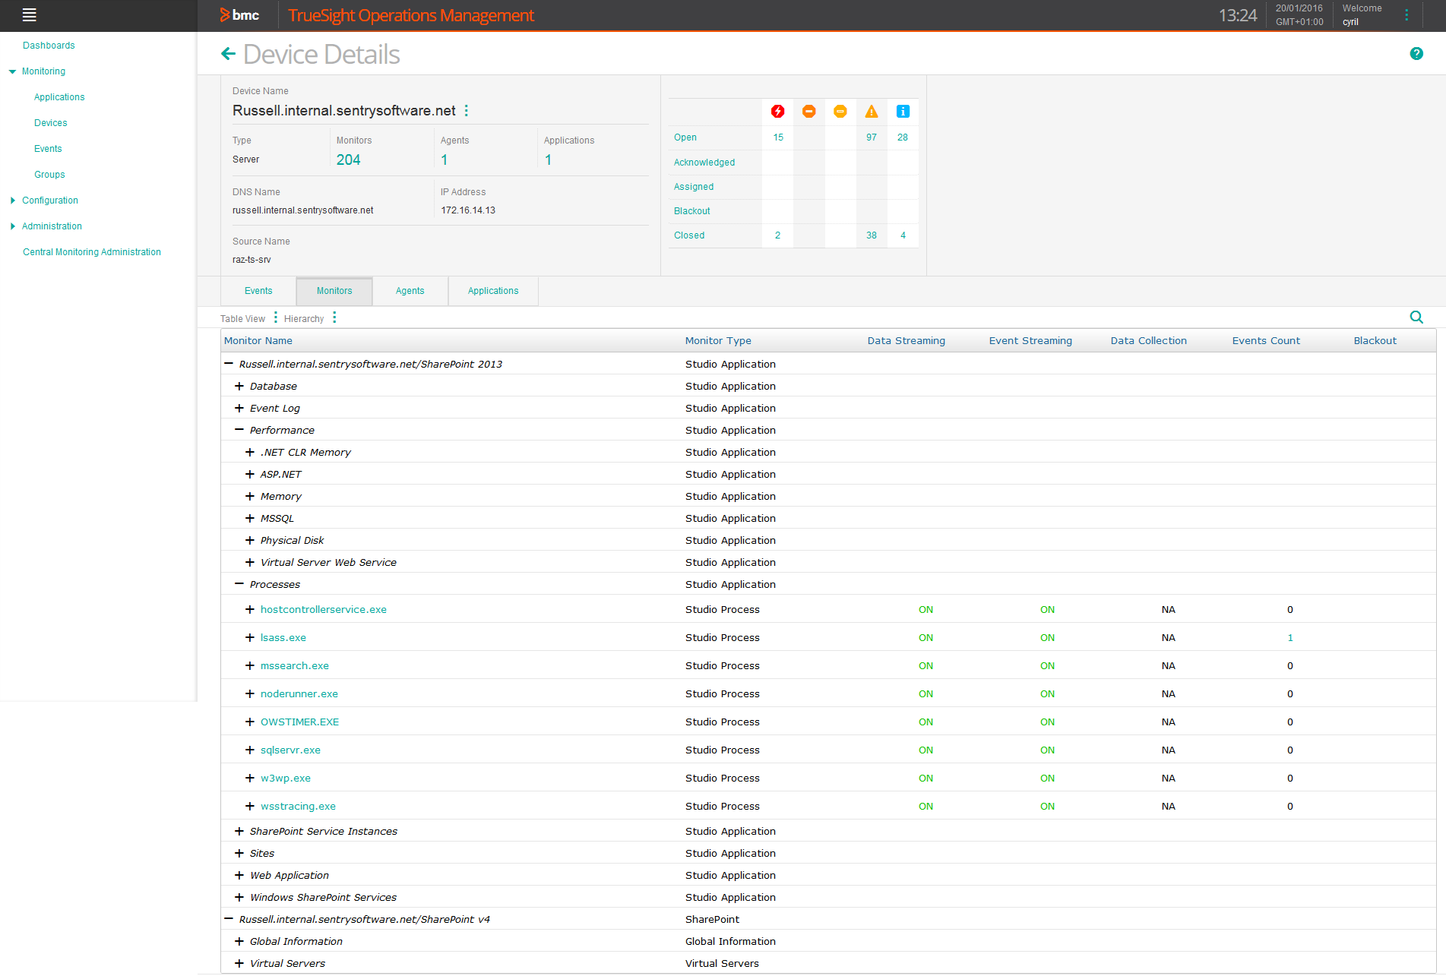Open the hostcontrollerservice.exe monitor link
This screenshot has width=1446, height=976.
pos(324,609)
